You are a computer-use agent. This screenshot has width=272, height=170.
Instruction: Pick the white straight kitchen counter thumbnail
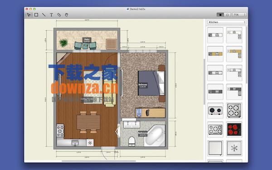click(215, 35)
